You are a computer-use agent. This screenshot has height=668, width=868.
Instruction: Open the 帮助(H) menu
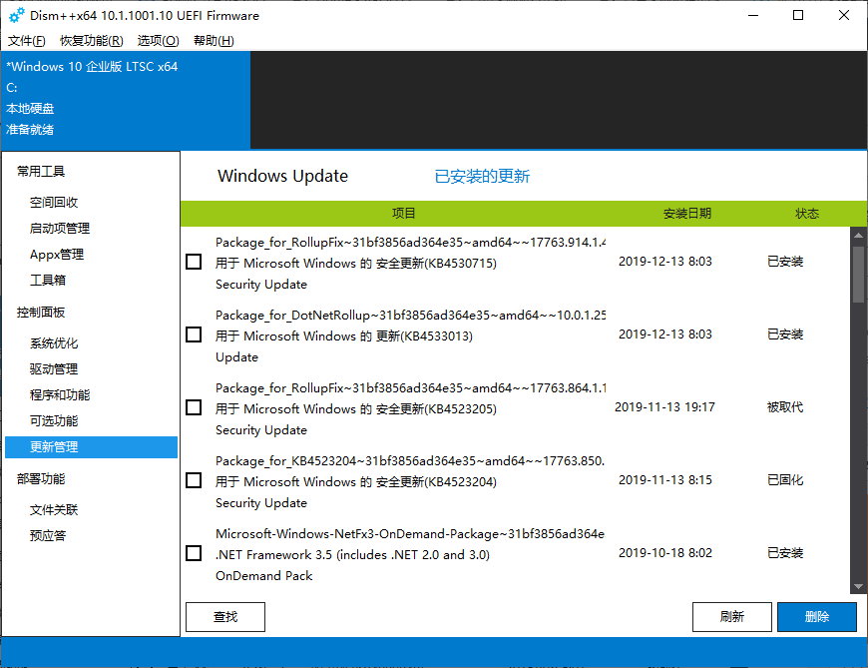click(x=214, y=40)
